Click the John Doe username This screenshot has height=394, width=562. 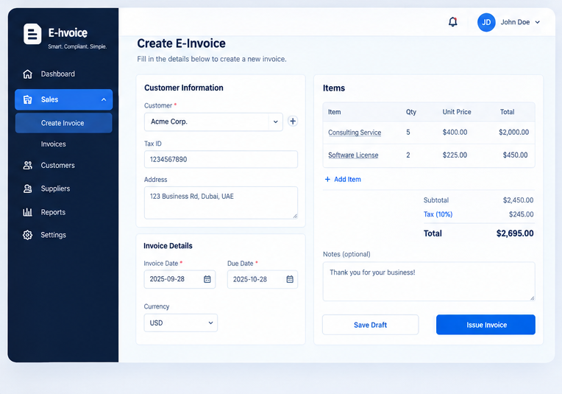click(x=515, y=22)
